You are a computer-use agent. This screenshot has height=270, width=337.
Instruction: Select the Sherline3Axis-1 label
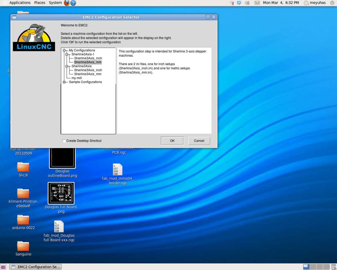83,54
